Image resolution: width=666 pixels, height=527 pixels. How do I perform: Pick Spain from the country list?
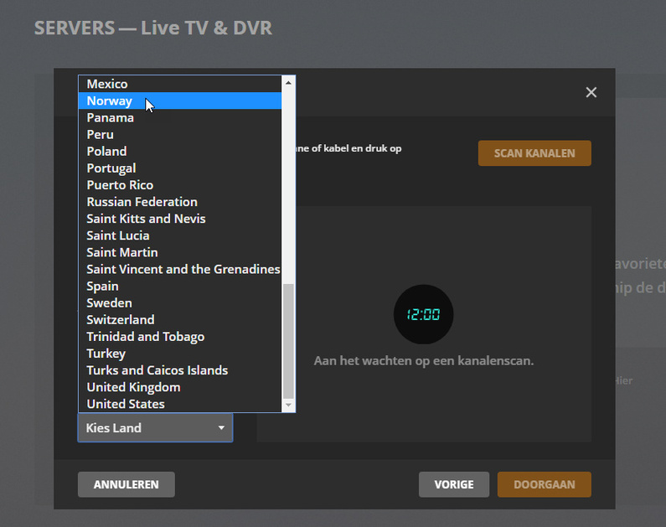[180, 287]
